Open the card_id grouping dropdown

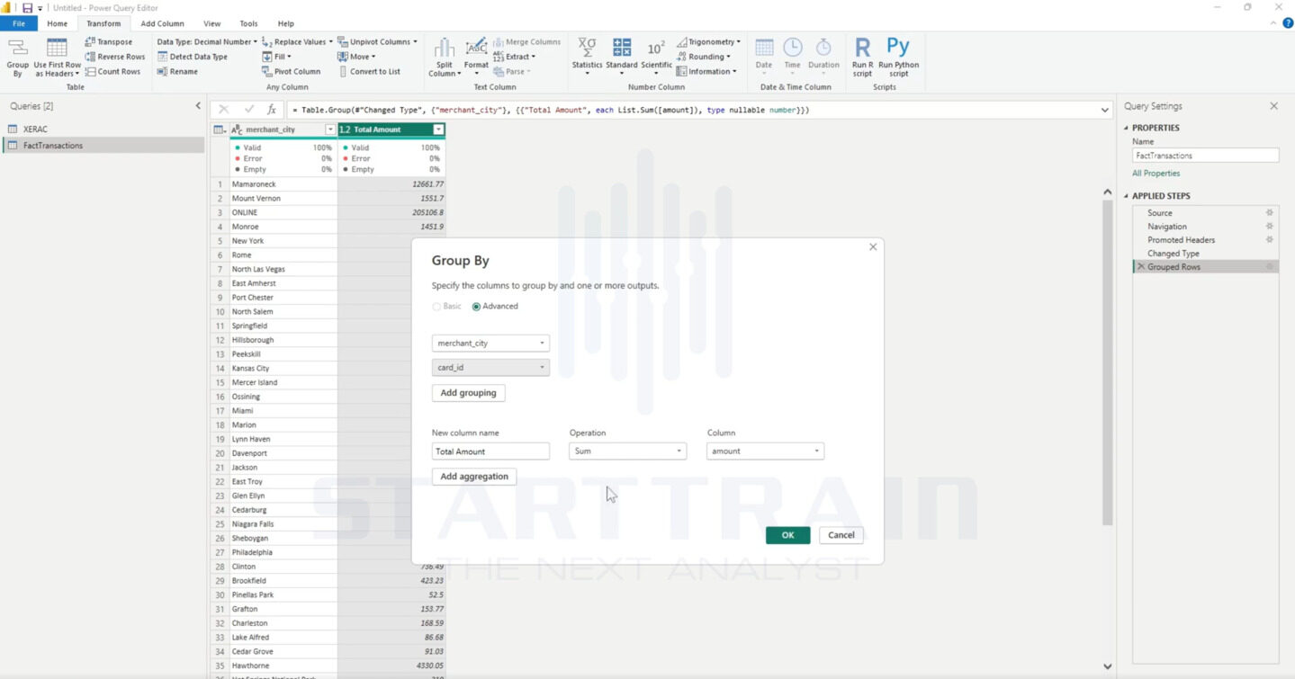point(490,368)
